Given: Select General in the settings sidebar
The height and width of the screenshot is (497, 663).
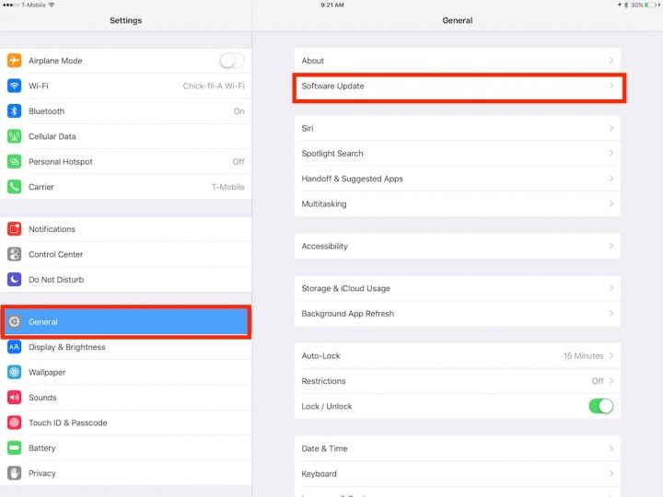Looking at the screenshot, I should (126, 322).
